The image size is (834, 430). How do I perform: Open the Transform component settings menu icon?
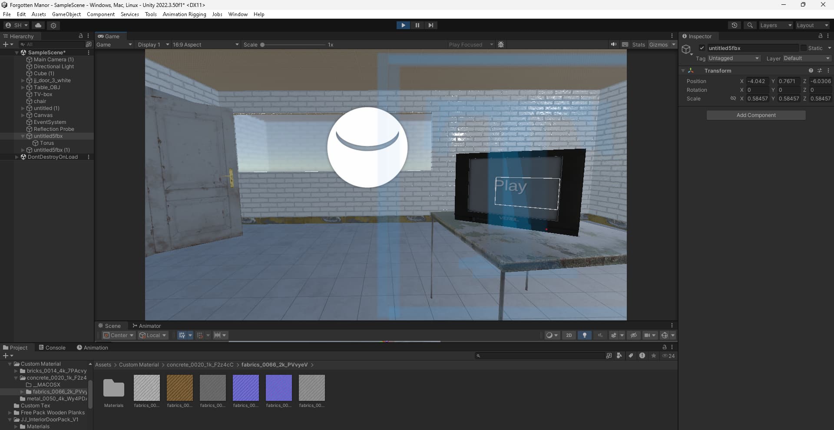click(x=828, y=70)
